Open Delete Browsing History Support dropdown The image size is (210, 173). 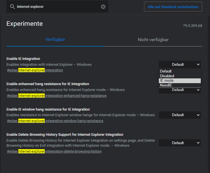180,143
